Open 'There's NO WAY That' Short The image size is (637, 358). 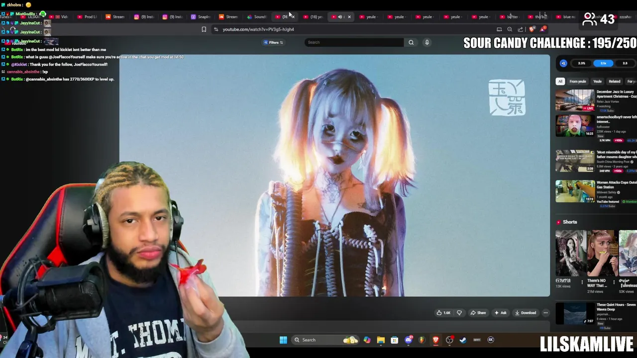coord(602,254)
